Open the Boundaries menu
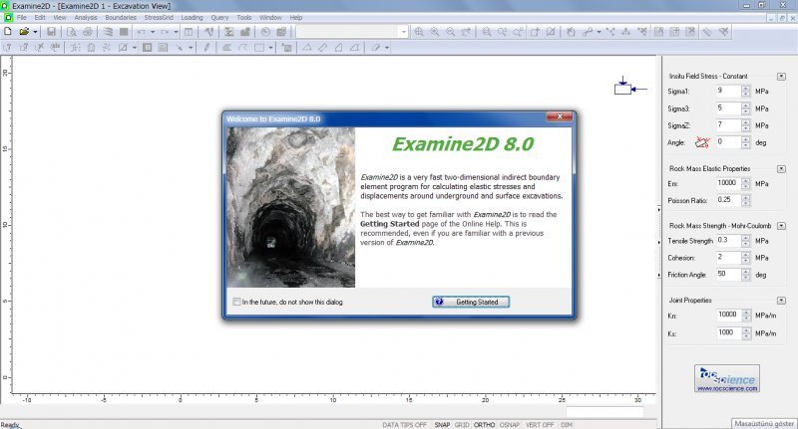This screenshot has width=798, height=429. 121,17
